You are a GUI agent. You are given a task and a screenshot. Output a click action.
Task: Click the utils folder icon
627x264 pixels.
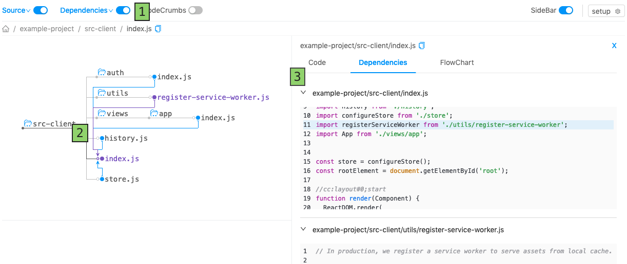point(102,93)
